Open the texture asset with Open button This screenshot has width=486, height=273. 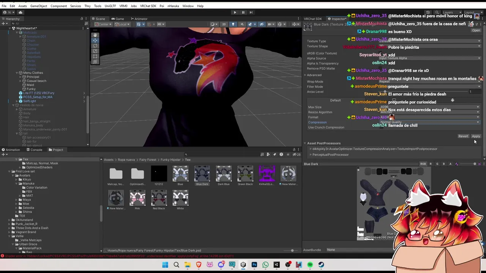[476, 31]
